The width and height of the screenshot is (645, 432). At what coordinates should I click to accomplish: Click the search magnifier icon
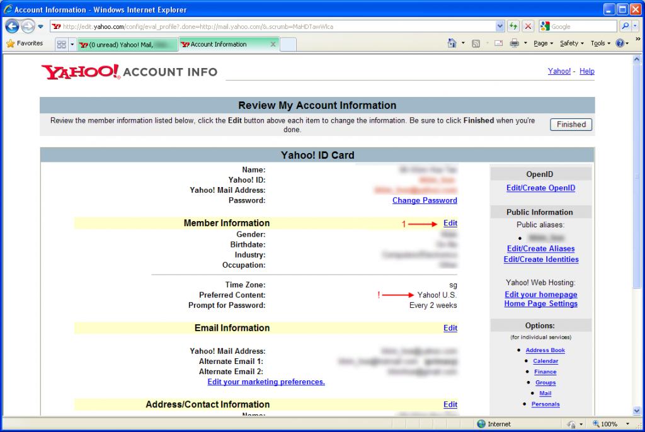click(x=625, y=26)
